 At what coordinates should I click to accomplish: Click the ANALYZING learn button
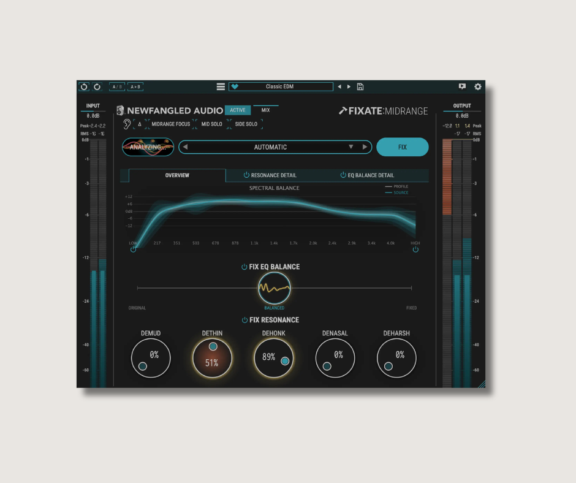(x=148, y=147)
